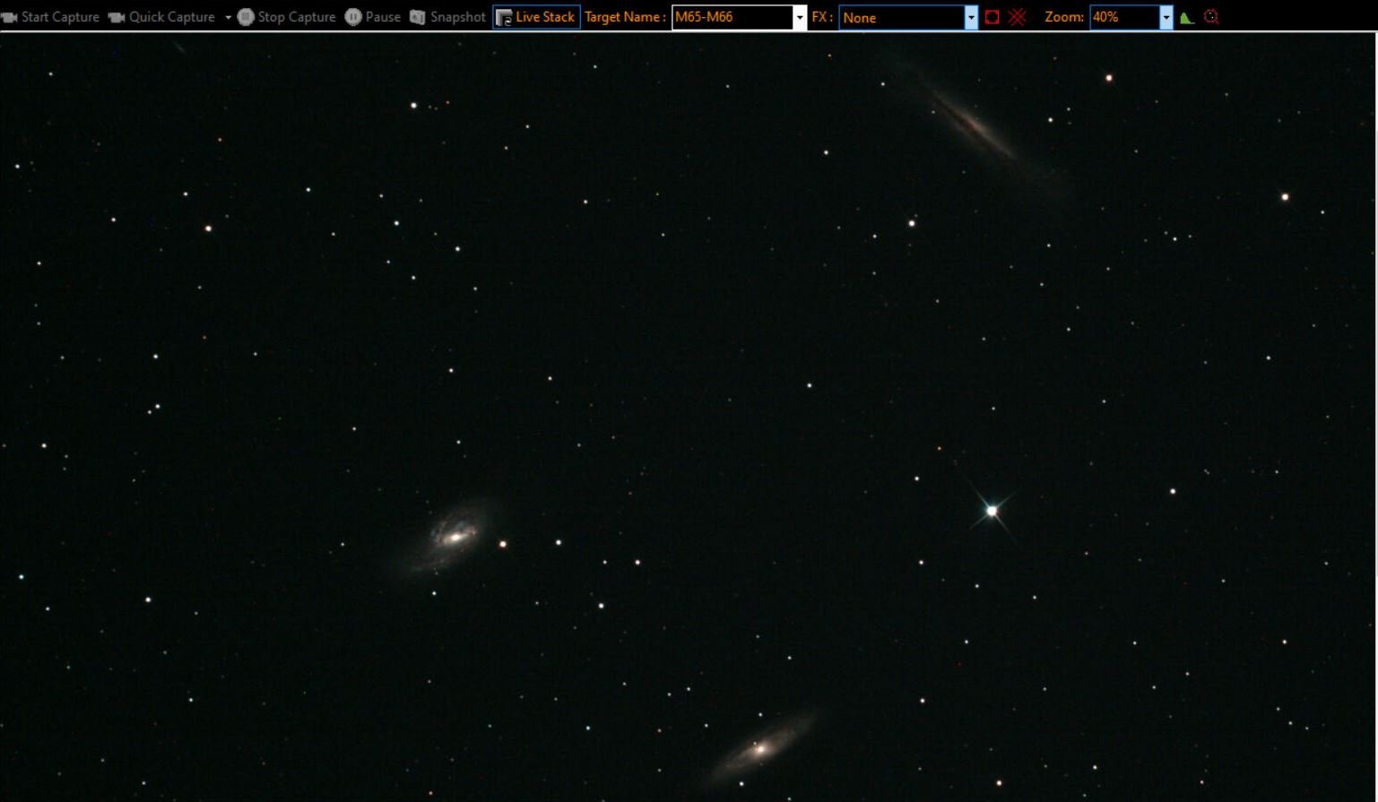
Task: Toggle the red square selection area icon
Action: point(992,17)
